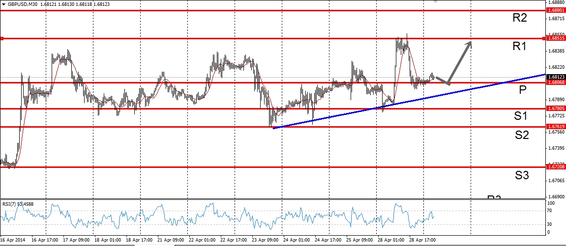Click the 16 Apr 2014 date label
566x246 pixels.
12,240
